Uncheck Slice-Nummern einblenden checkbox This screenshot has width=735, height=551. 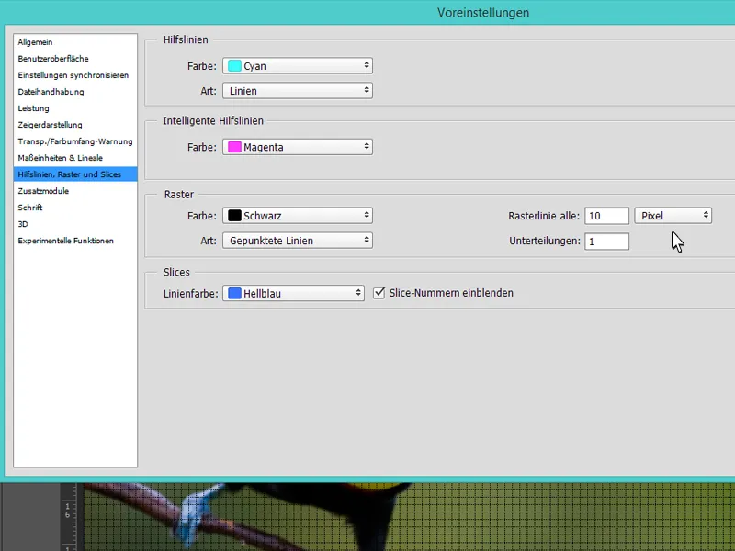coord(379,293)
